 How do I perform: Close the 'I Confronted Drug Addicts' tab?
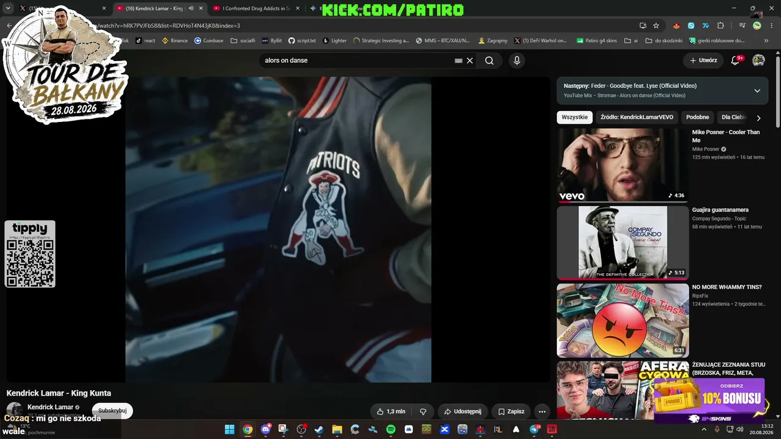coord(298,9)
